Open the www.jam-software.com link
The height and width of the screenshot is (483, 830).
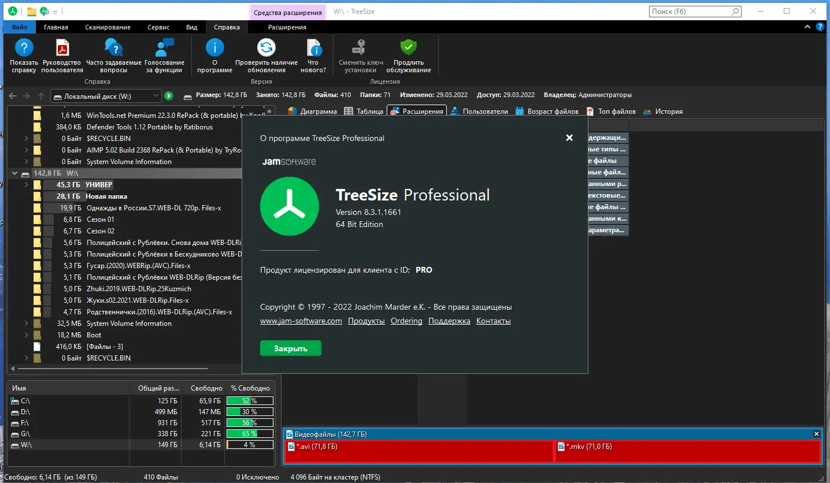click(x=301, y=321)
